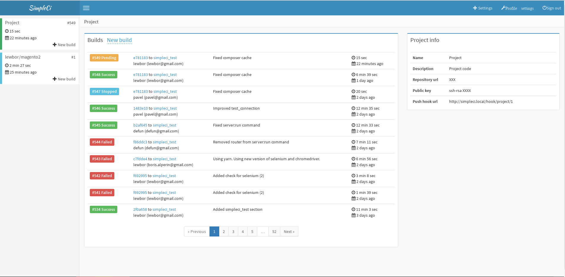The height and width of the screenshot is (277, 565).
Task: Open the #548 Success build badge
Action: 103,74
